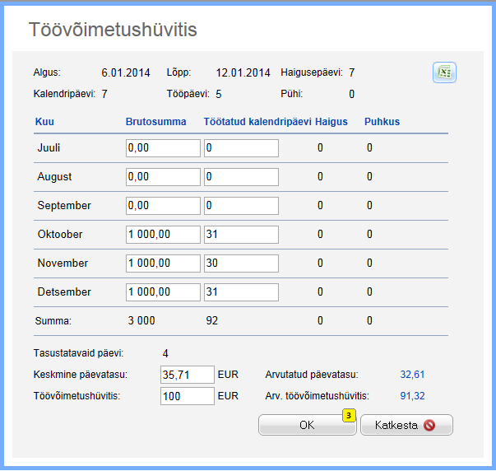
Task: Click Oktoober worked days field with 31
Action: point(241,235)
